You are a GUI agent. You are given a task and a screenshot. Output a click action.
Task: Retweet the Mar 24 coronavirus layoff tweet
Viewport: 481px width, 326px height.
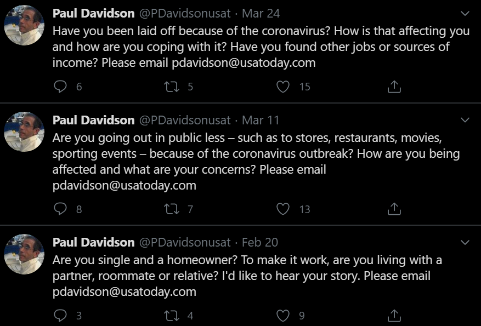pyautogui.click(x=172, y=87)
